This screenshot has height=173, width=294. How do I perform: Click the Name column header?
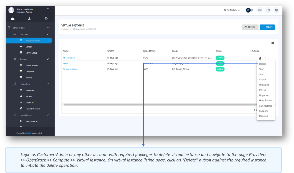(x=66, y=51)
